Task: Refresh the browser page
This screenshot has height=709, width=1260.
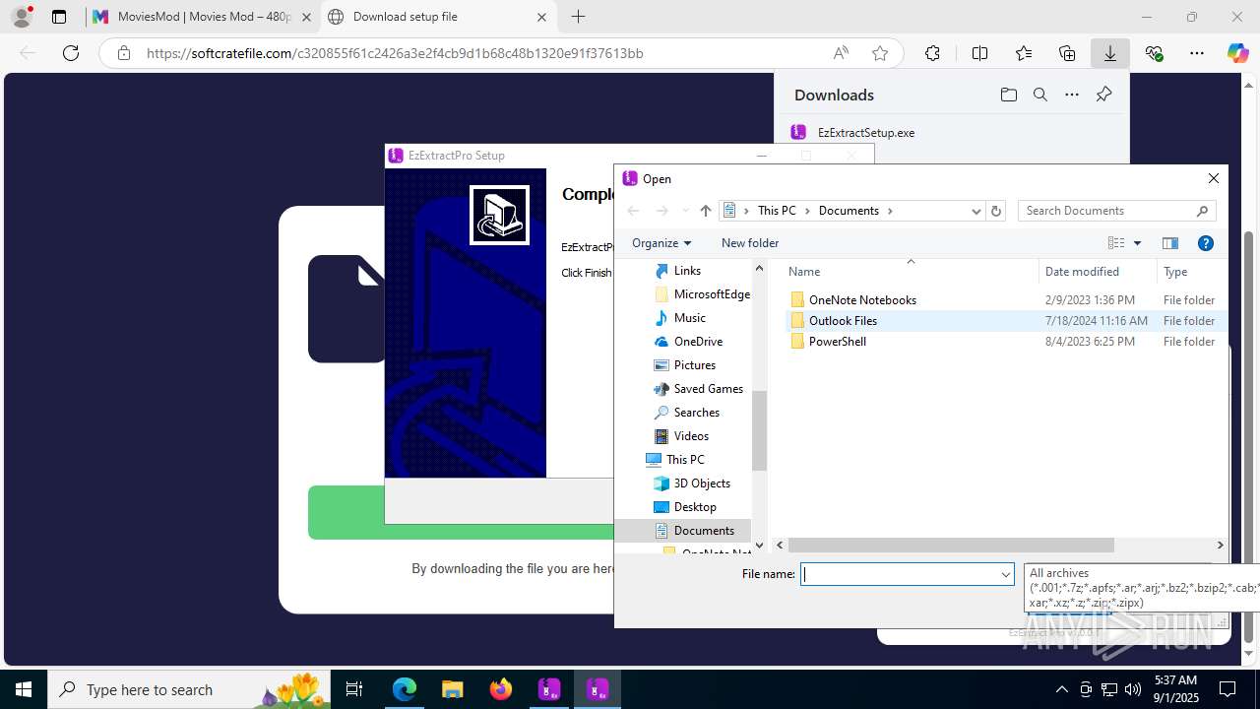Action: point(71,53)
